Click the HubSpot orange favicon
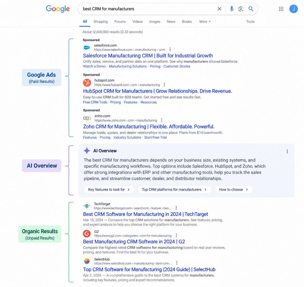This screenshot has width=304, height=287. click(x=87, y=83)
